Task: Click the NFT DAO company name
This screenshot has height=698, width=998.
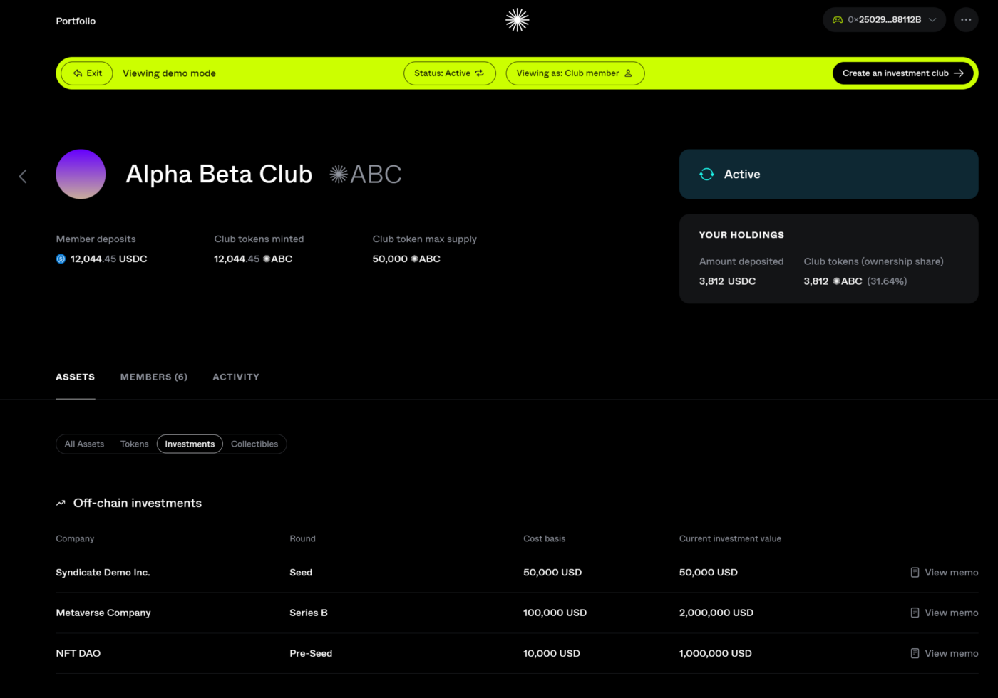Action: tap(78, 653)
